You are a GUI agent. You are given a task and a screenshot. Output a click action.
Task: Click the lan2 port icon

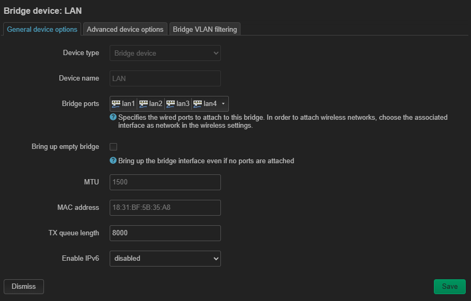click(143, 103)
